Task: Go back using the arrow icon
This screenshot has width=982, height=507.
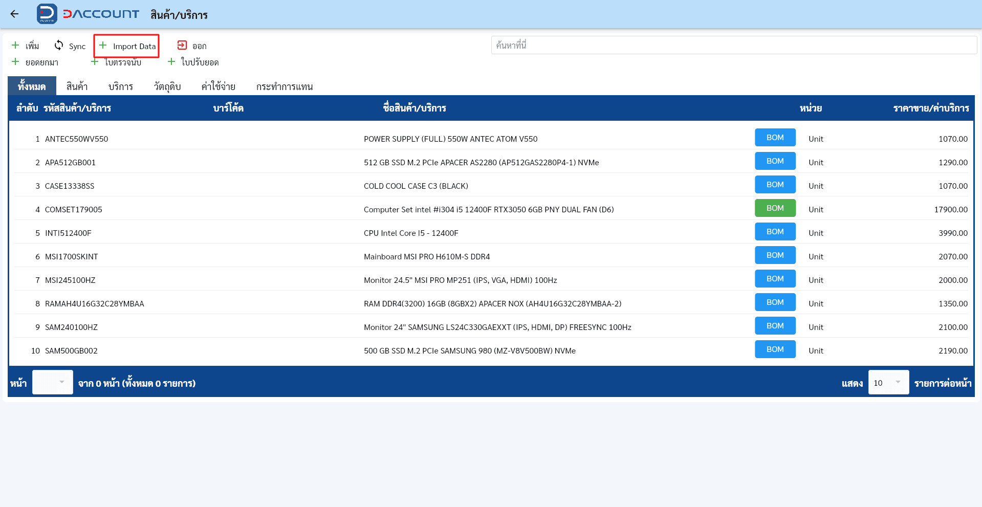Action: click(x=14, y=14)
